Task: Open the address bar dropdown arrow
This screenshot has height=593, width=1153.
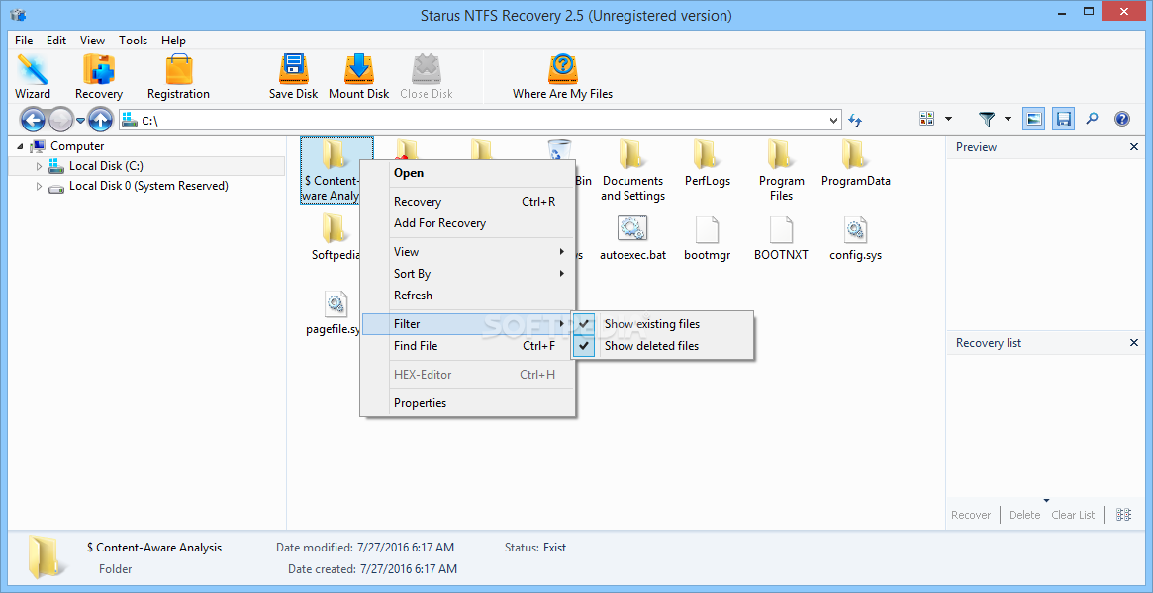Action: (x=833, y=120)
